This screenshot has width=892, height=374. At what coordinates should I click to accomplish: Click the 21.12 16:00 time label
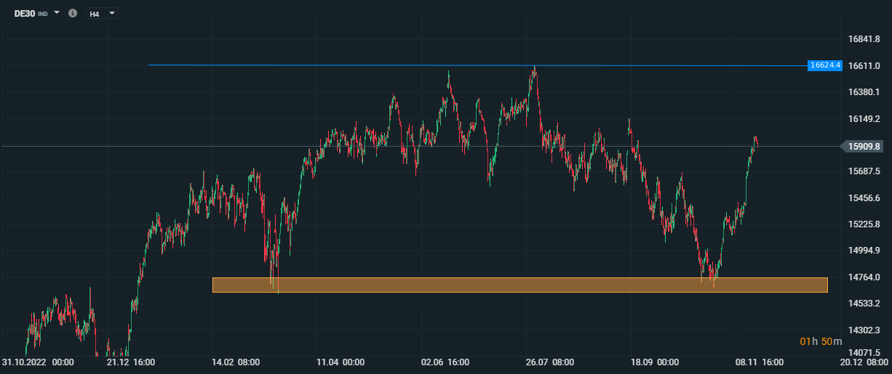coord(130,362)
